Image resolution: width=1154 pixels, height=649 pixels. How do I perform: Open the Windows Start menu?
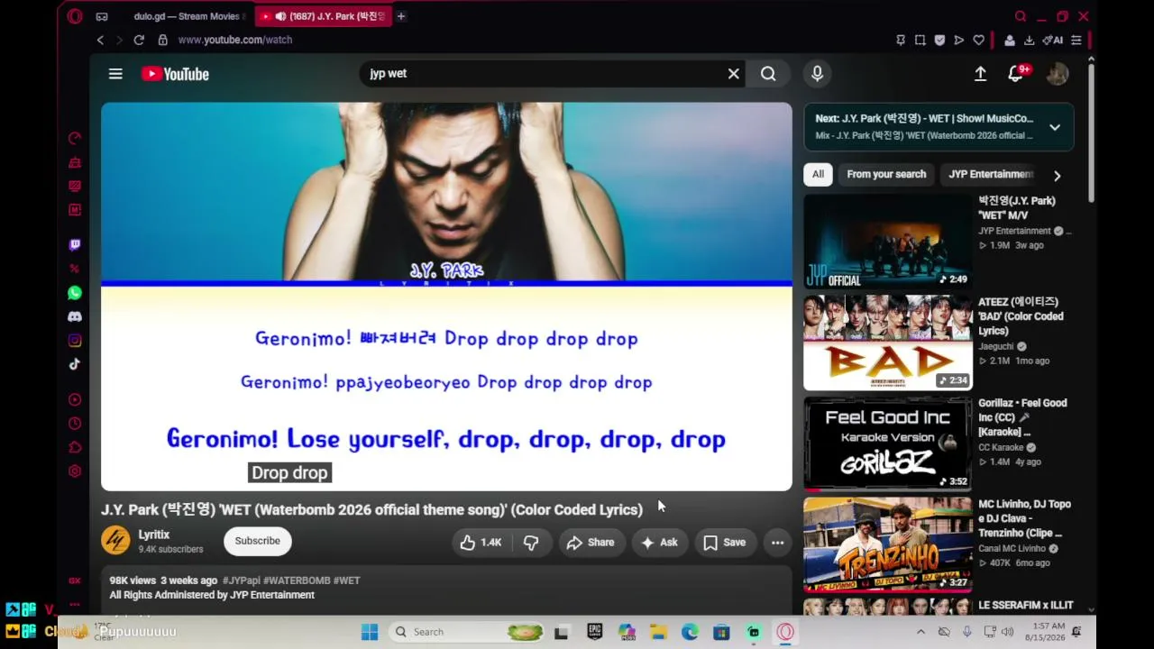[x=370, y=632]
